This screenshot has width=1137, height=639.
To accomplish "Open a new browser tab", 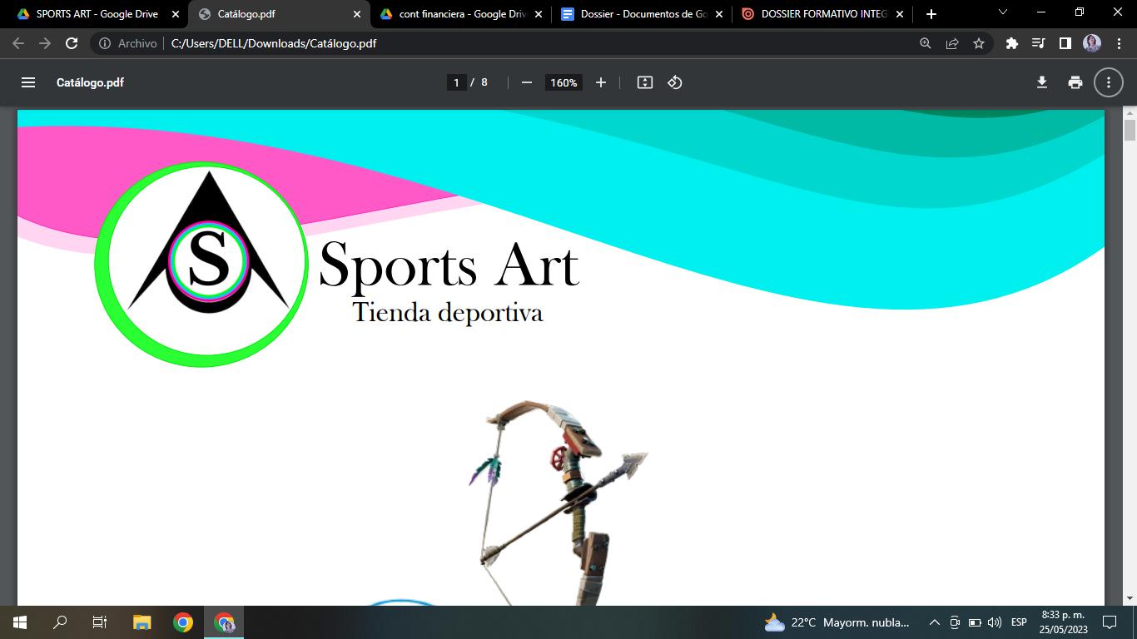I will coord(931,14).
